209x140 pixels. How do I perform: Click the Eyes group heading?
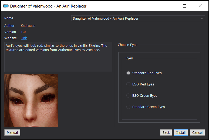point(129,58)
